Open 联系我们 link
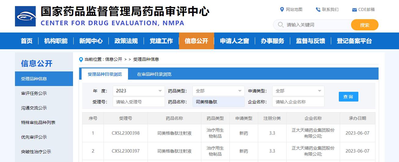The height and width of the screenshot is (162, 399). tap(330, 9)
